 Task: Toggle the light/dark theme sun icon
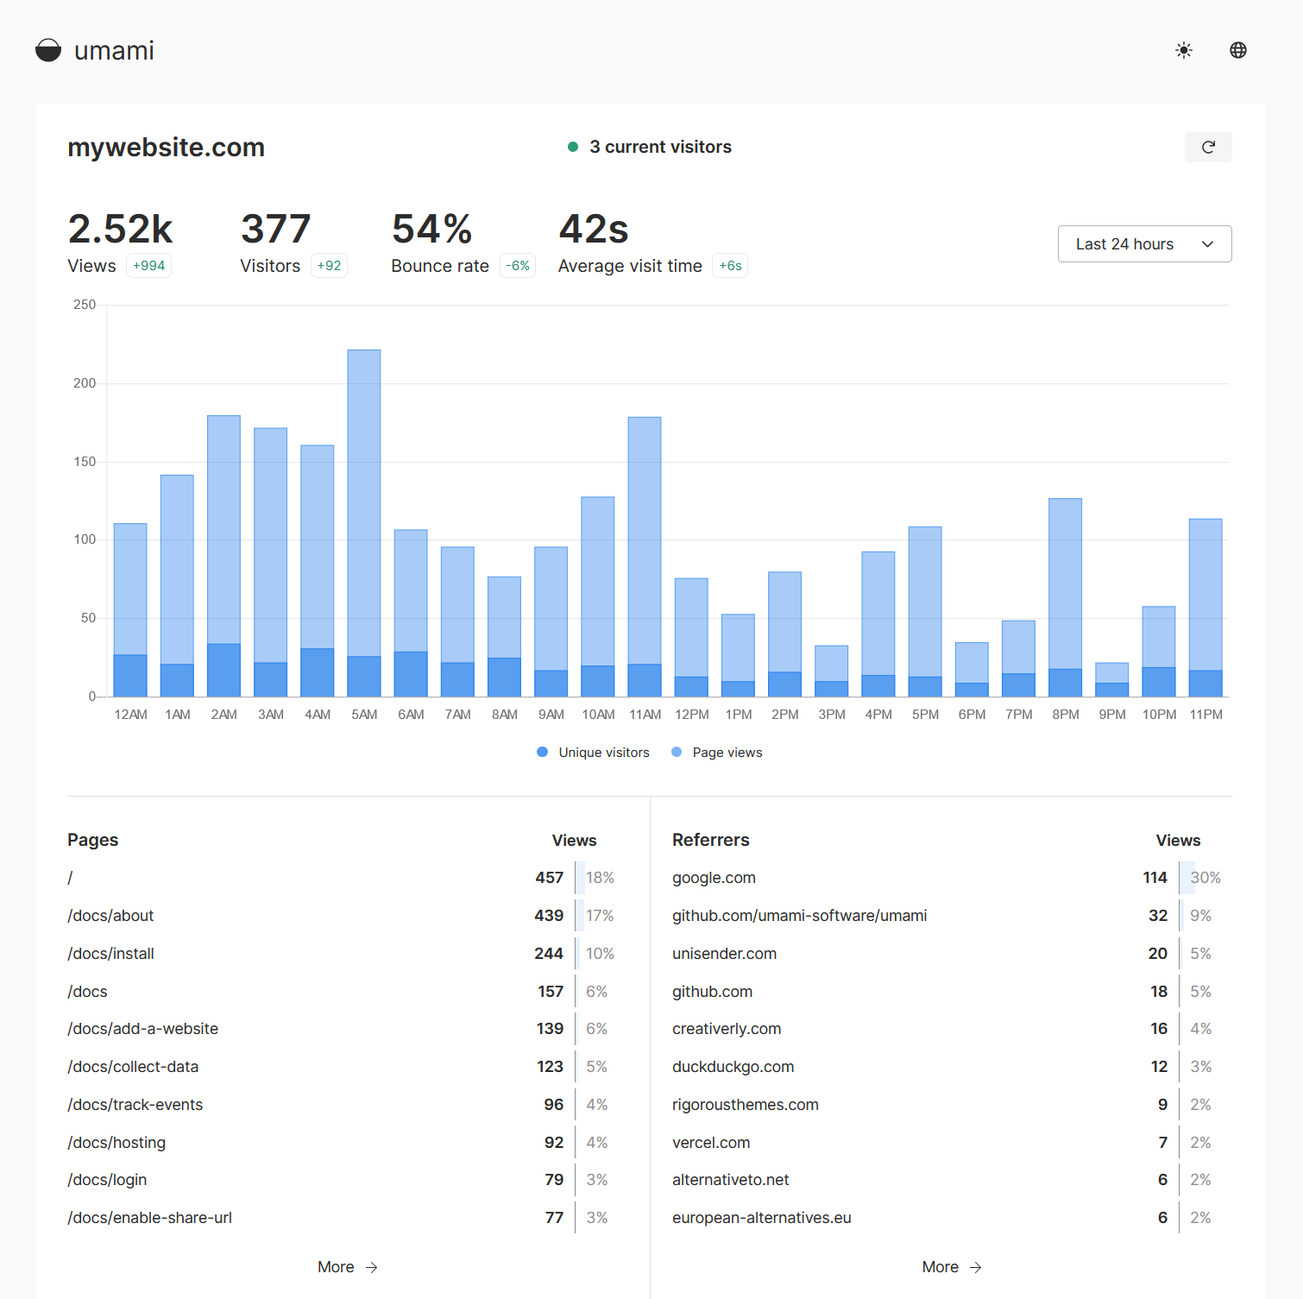(1184, 50)
